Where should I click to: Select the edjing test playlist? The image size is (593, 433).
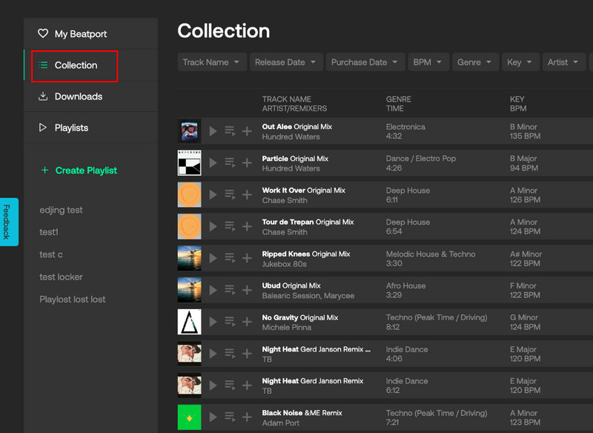(61, 210)
